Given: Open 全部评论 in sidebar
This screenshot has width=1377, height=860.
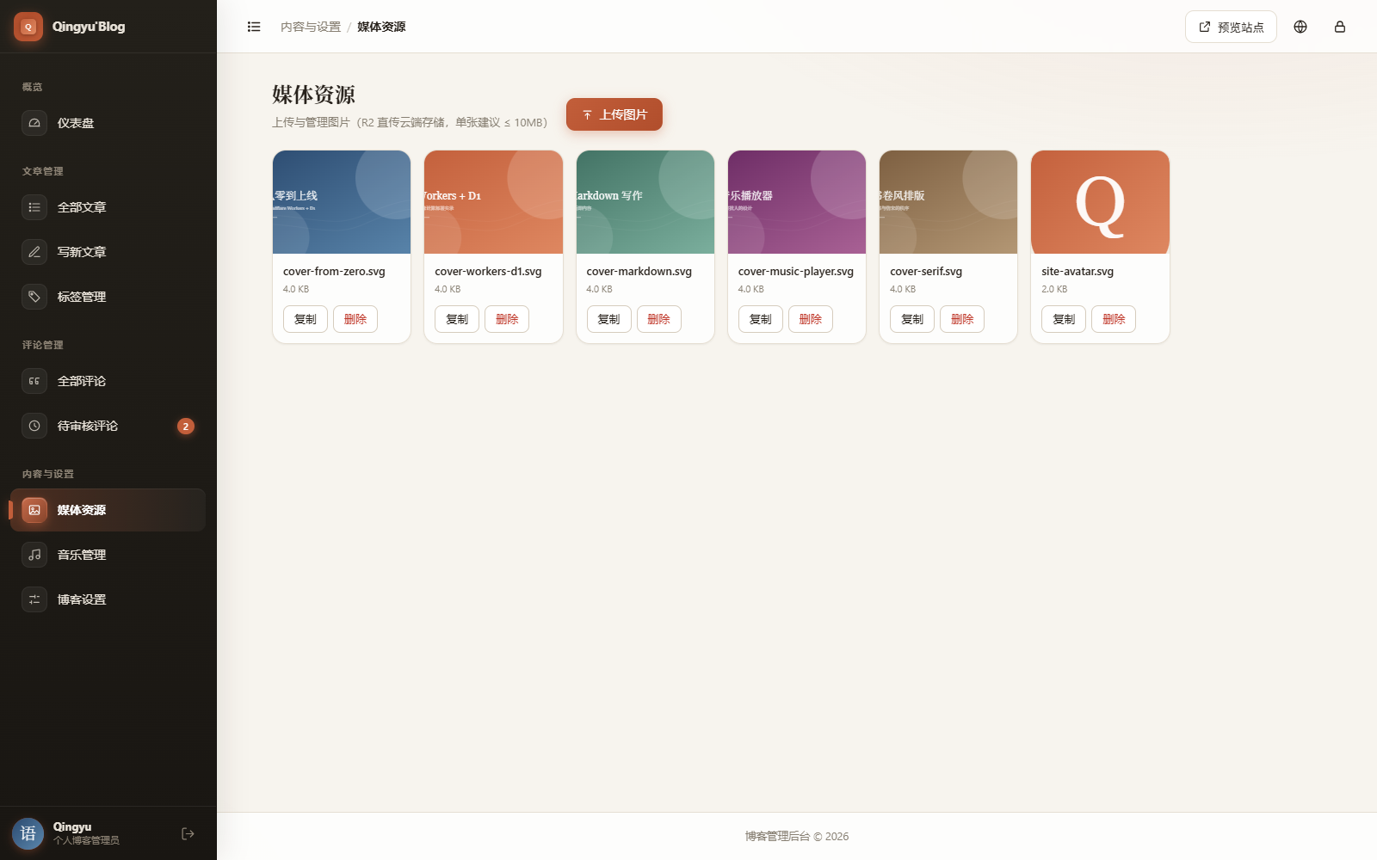Looking at the screenshot, I should pos(108,381).
